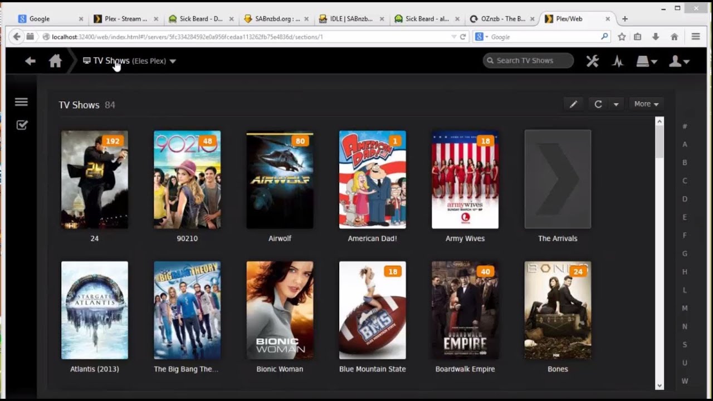Open the browser downloads arrow icon

click(656, 37)
